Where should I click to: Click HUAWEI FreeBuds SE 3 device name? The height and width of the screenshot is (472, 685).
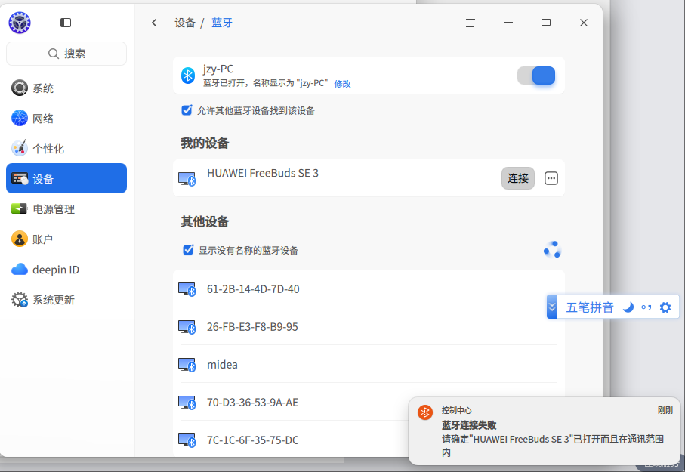(x=263, y=173)
